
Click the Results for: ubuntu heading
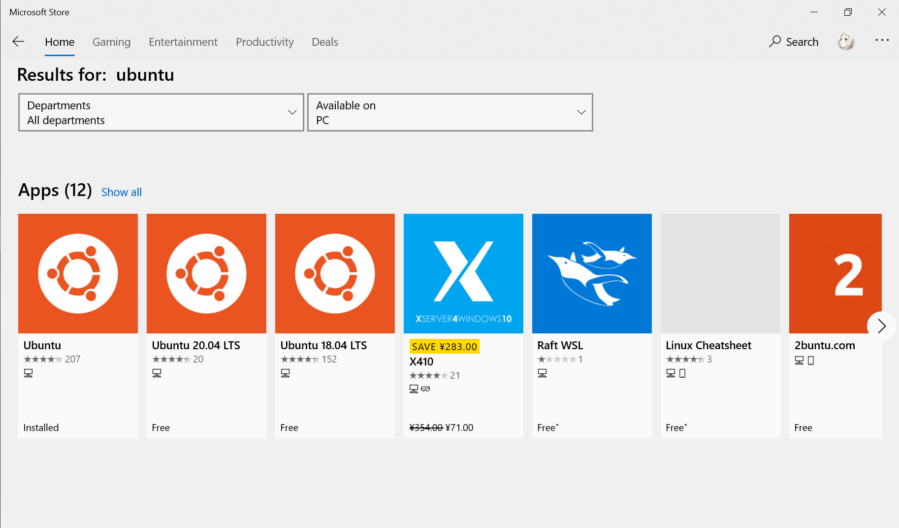click(96, 75)
